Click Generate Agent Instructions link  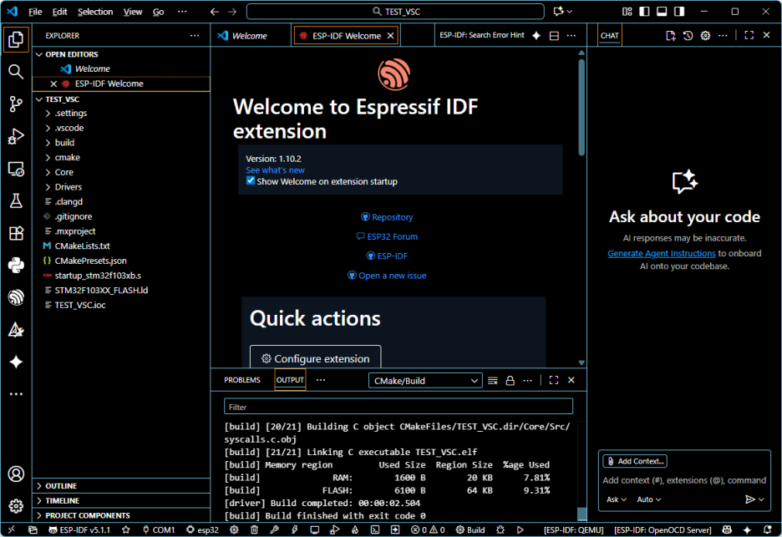click(x=662, y=253)
